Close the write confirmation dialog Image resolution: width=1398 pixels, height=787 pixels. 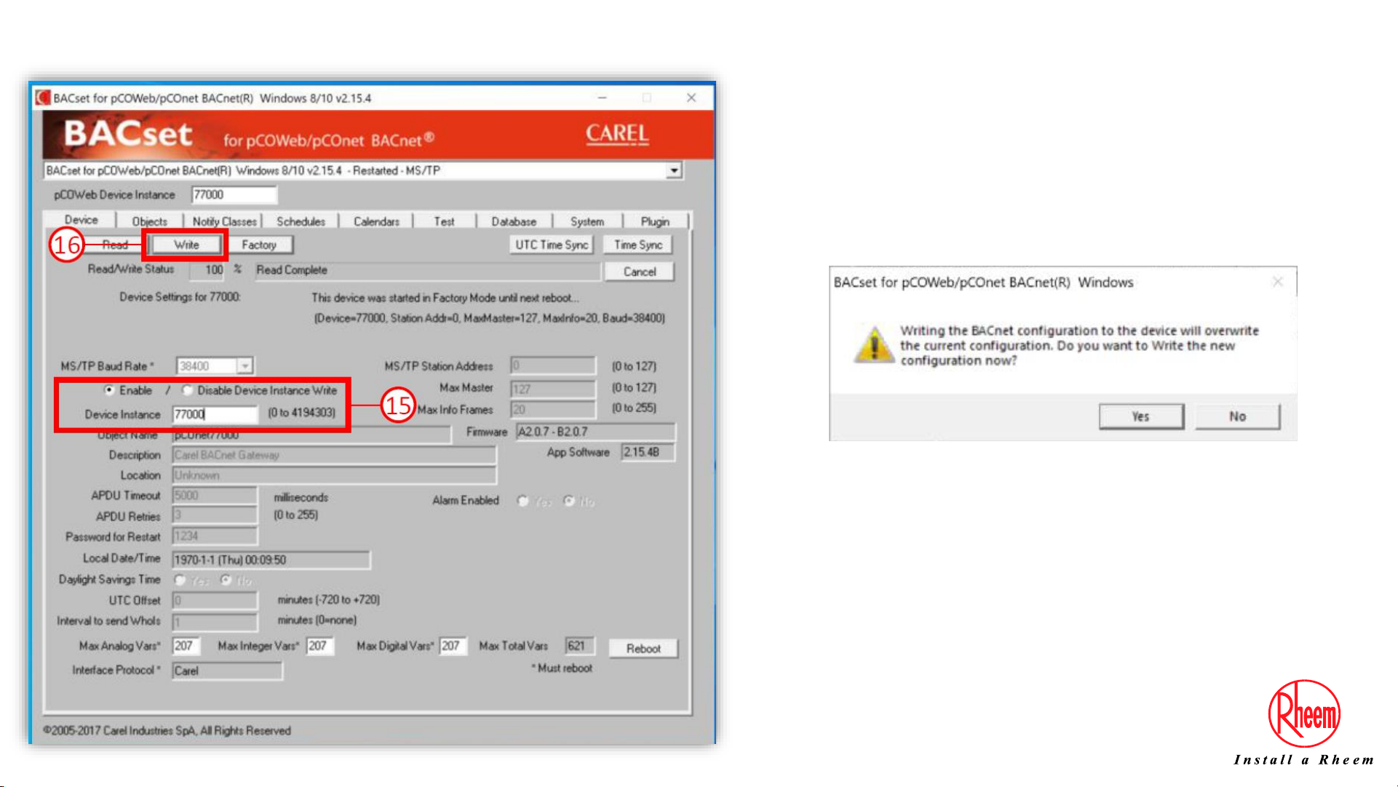coord(1277,282)
